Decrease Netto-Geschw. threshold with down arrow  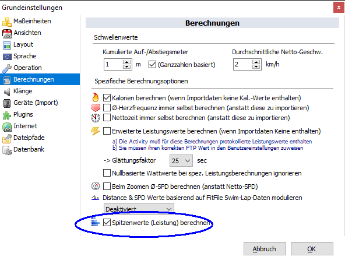[x=256, y=66]
